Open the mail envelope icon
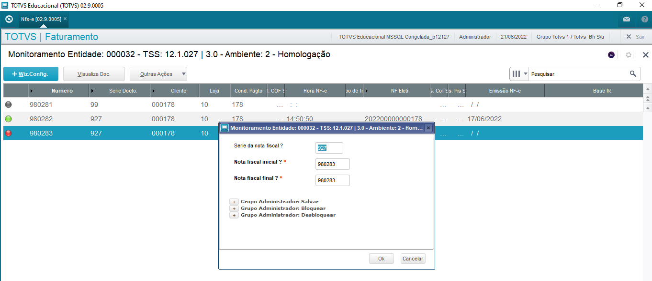This screenshot has height=281, width=652. coord(627,20)
